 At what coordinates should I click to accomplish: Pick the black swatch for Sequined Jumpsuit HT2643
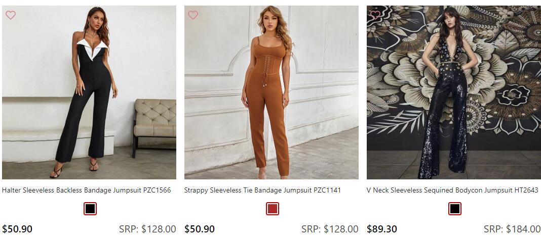(455, 209)
